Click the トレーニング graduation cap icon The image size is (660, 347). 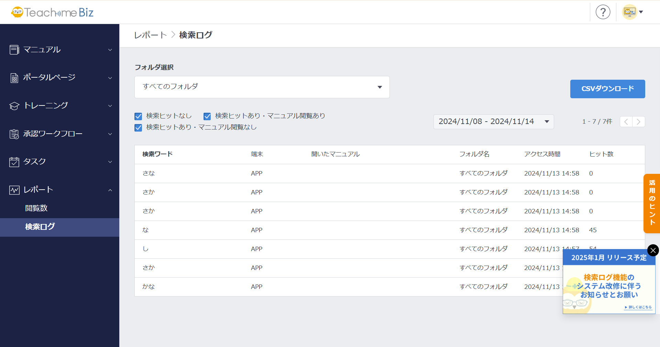click(x=14, y=106)
